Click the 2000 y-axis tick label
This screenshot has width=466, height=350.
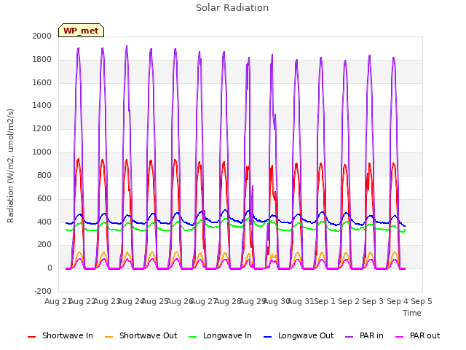point(42,36)
